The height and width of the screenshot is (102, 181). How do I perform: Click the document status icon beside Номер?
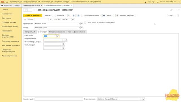point(25,20)
